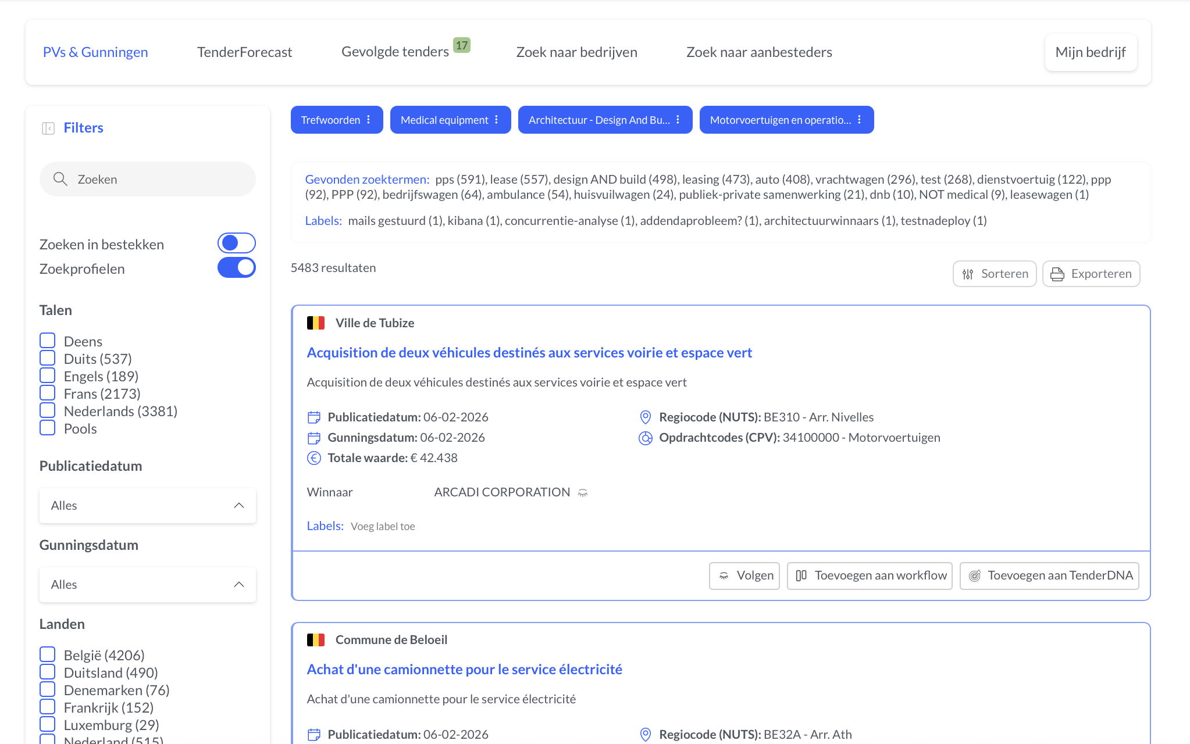Click the printer icon on the Exporteren button

pyautogui.click(x=1058, y=273)
